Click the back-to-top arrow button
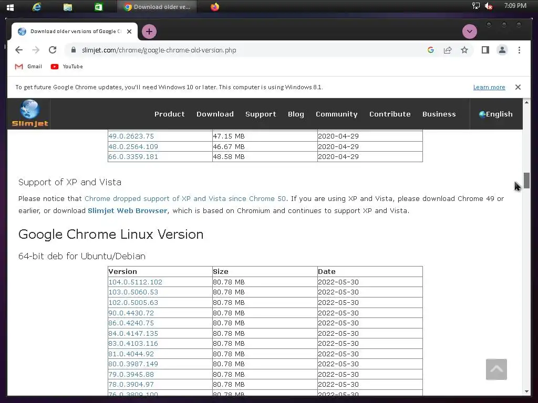538x403 pixels. (x=496, y=369)
